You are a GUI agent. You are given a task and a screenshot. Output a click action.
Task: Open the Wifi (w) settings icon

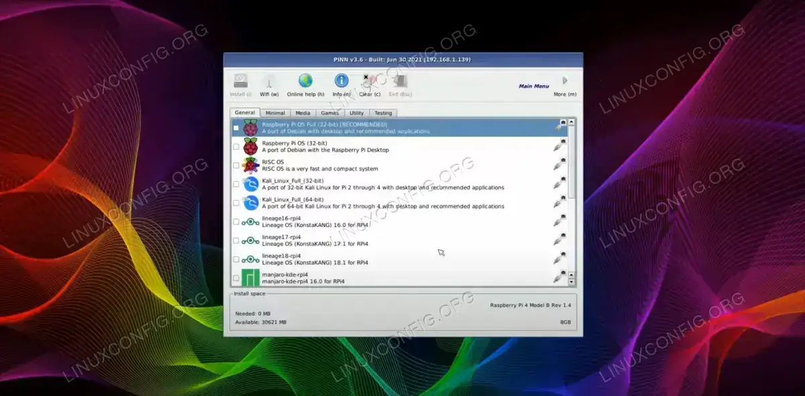(x=268, y=81)
